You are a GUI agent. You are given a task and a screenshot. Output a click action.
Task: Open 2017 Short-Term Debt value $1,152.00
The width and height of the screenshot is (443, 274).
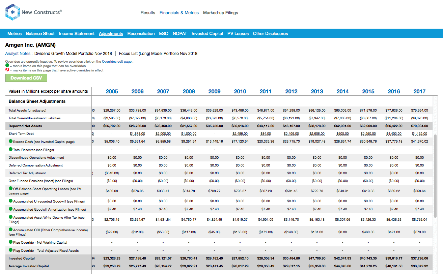pyautogui.click(x=420, y=134)
